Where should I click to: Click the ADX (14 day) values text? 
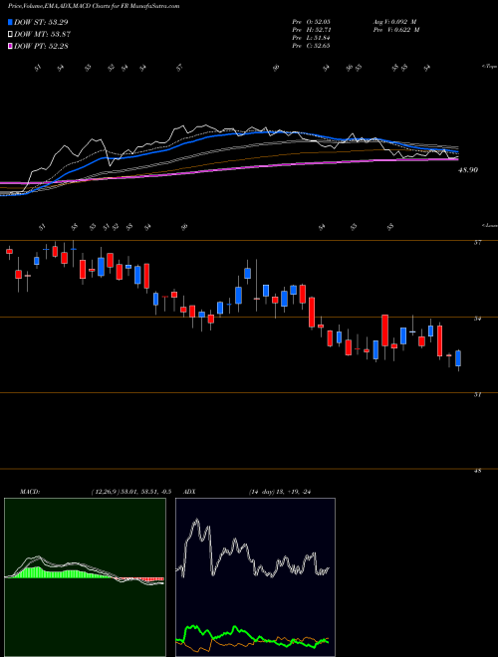280,492
